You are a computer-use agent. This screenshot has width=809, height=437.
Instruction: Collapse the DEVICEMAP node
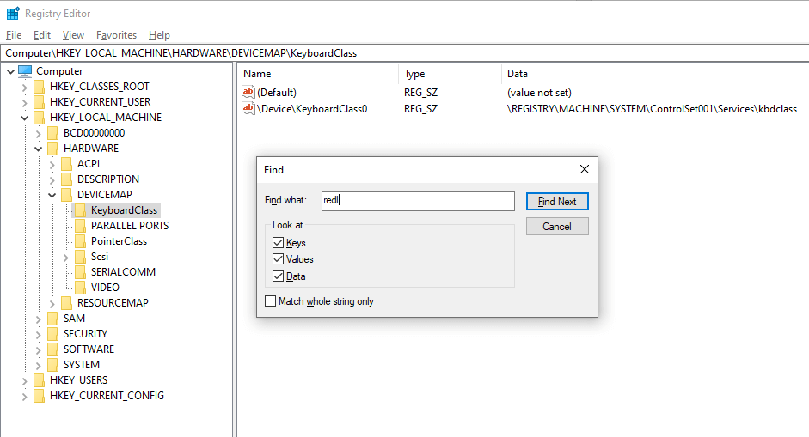coord(52,195)
